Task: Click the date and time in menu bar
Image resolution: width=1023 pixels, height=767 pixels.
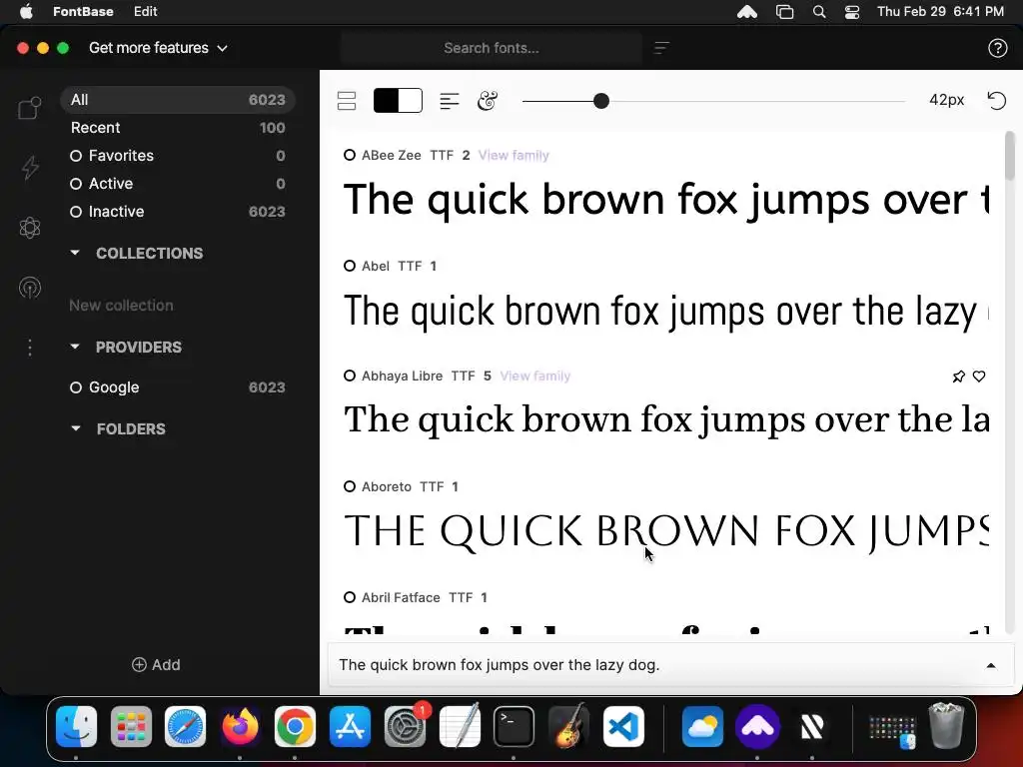Action: 940,11
